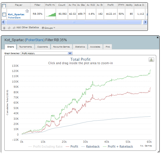Tick the select-all checkbox in the table header
Image resolution: width=164 pixels, height=160 pixels.
(x=4, y=6)
